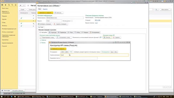
Task: Focus Кодировка текста input field
Action: click(79, 58)
